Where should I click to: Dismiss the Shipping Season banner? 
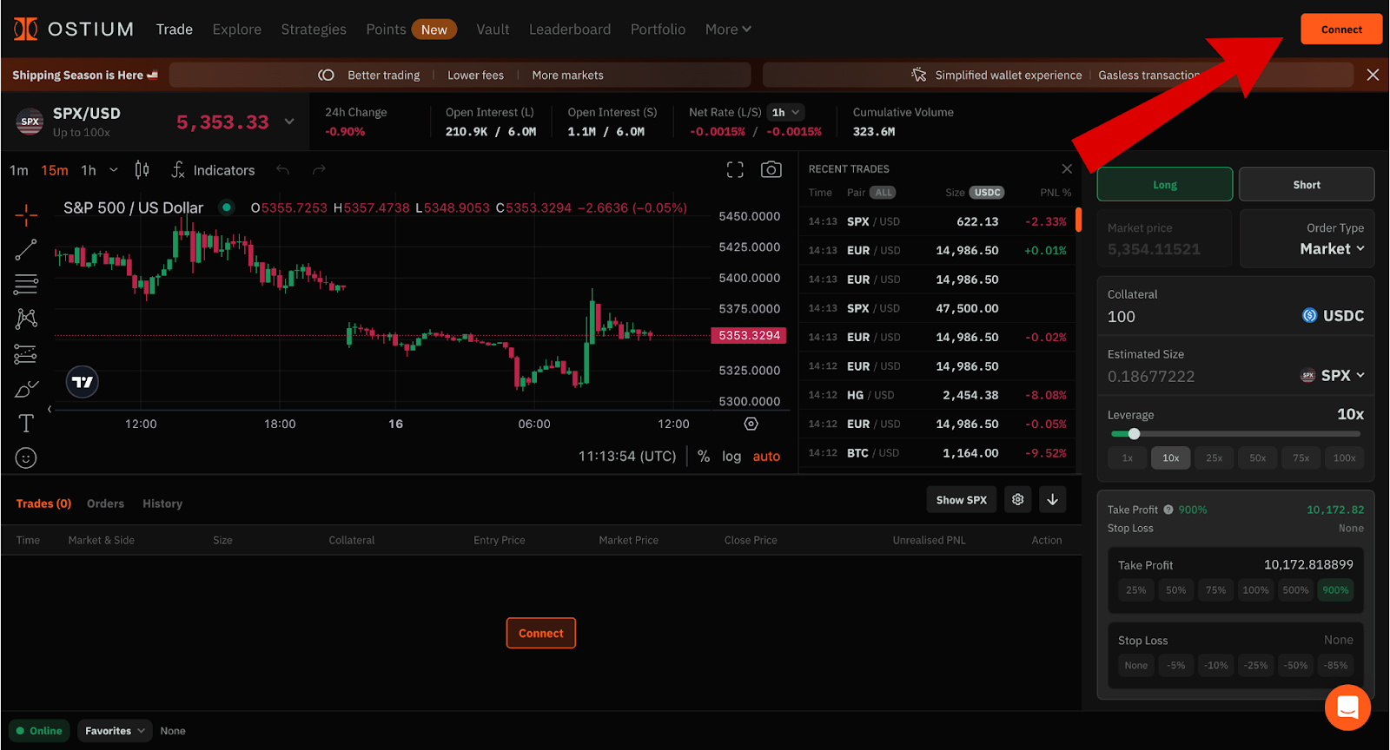(x=1373, y=75)
